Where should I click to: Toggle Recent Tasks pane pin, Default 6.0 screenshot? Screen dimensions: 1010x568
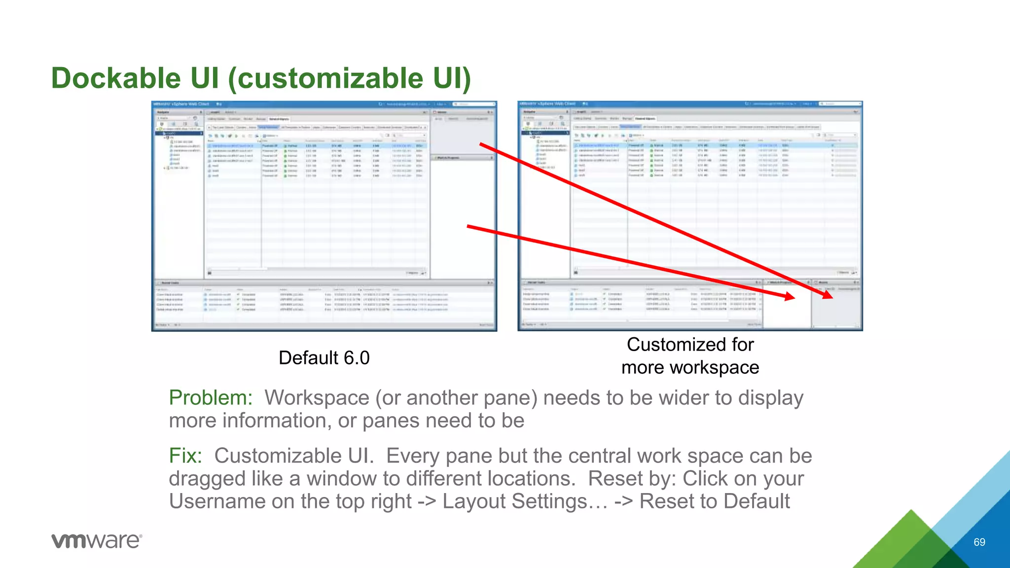point(488,283)
